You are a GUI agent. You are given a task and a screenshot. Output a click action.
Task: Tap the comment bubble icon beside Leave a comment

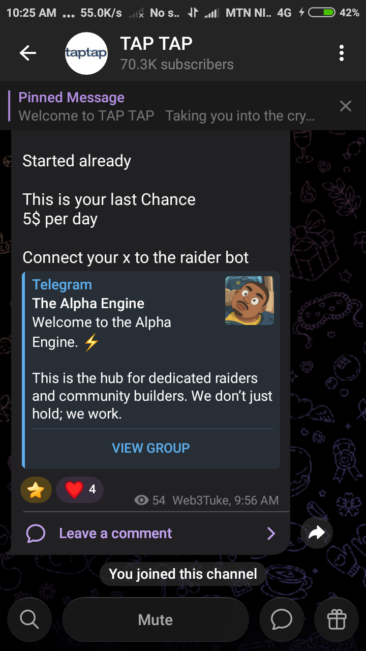click(x=36, y=534)
